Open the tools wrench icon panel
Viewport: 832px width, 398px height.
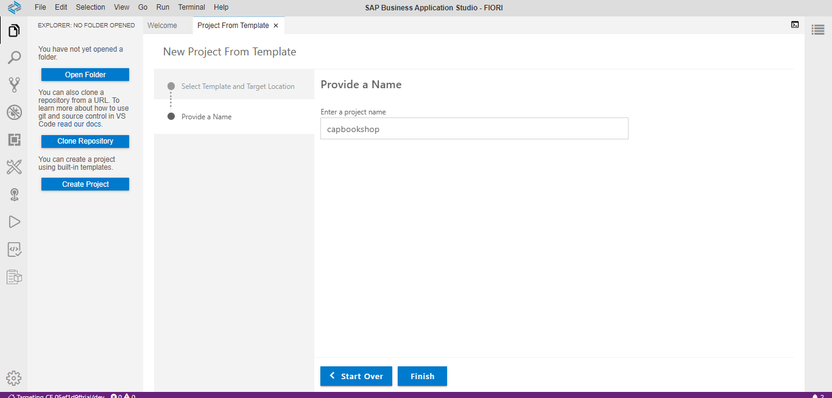(14, 167)
